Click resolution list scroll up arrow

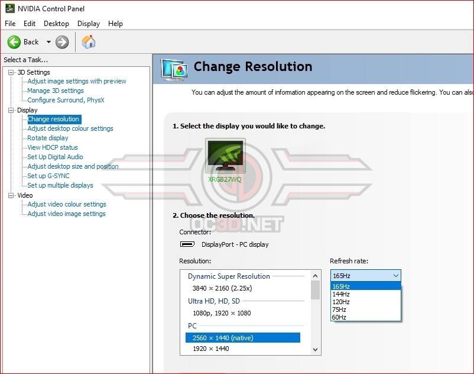(315, 276)
